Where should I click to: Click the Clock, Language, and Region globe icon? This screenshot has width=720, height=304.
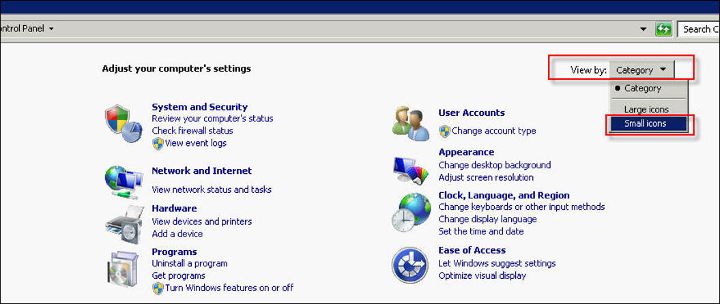click(411, 212)
